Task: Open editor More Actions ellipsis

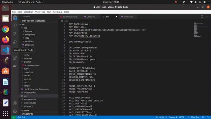Action: click(207, 17)
